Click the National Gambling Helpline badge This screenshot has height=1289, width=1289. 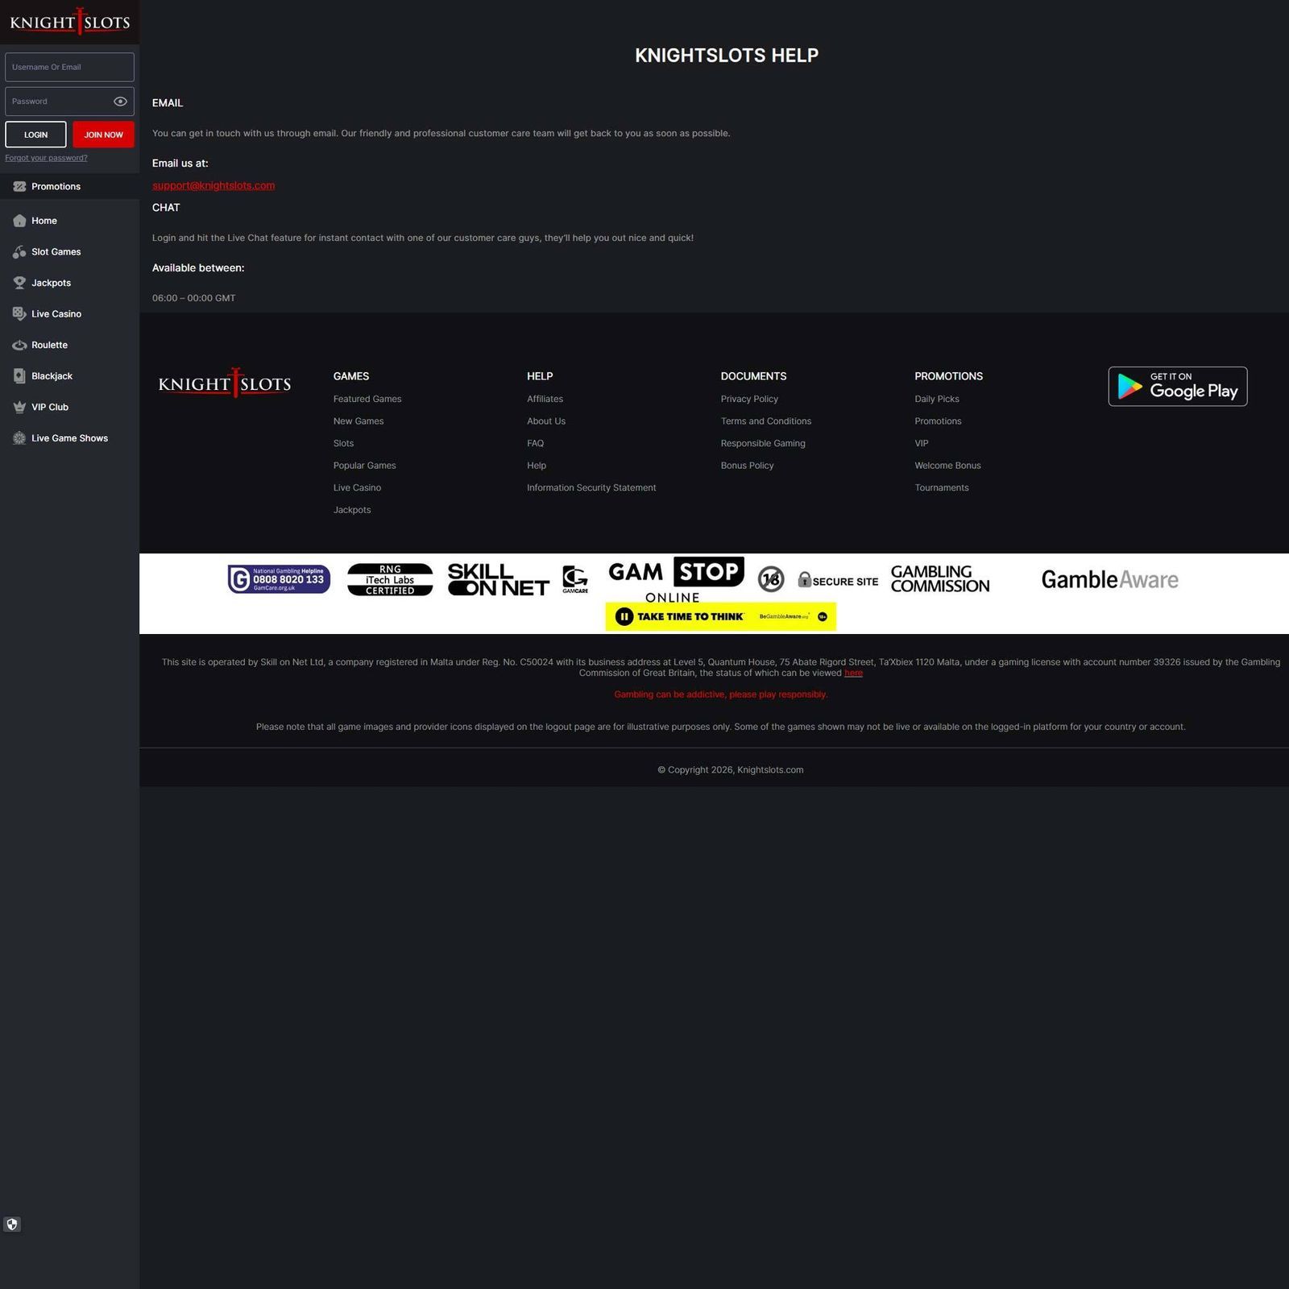(279, 579)
